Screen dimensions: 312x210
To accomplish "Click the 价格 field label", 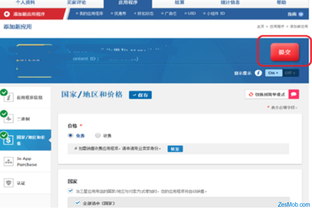I will (72, 126).
